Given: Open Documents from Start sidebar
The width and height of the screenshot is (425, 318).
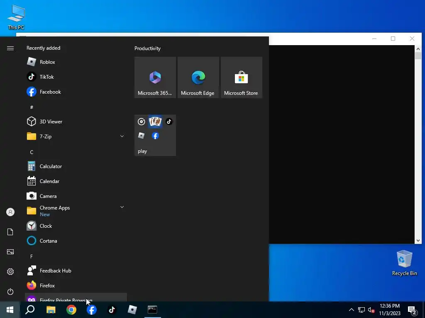Looking at the screenshot, I should pyautogui.click(x=10, y=232).
